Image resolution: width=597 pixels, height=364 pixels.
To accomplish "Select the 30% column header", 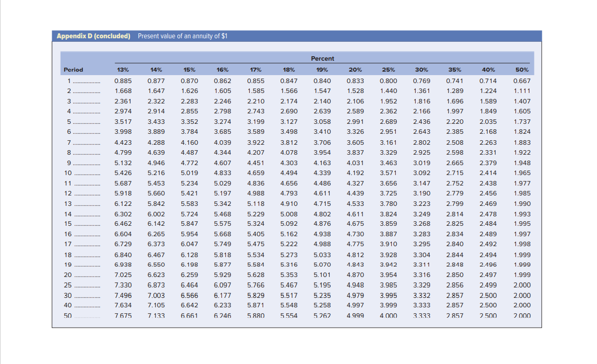I will tap(422, 70).
